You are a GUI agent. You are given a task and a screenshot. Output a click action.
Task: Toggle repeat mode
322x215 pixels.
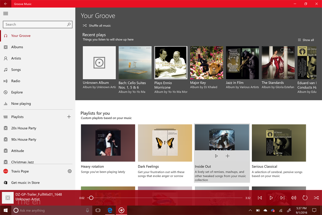click(x=305, y=198)
